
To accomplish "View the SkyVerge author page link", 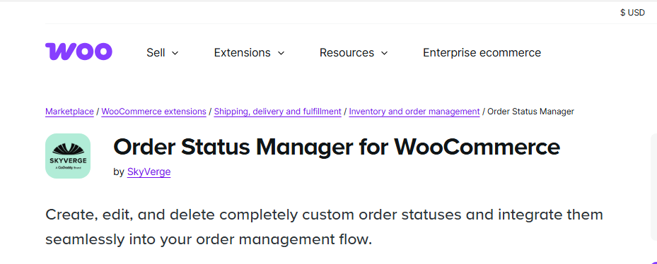I will click(149, 172).
